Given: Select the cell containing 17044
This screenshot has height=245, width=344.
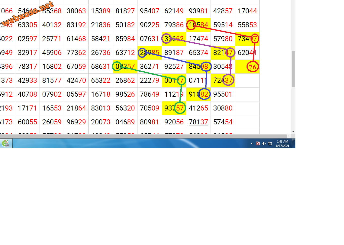Looking at the screenshot, I should pyautogui.click(x=247, y=11).
